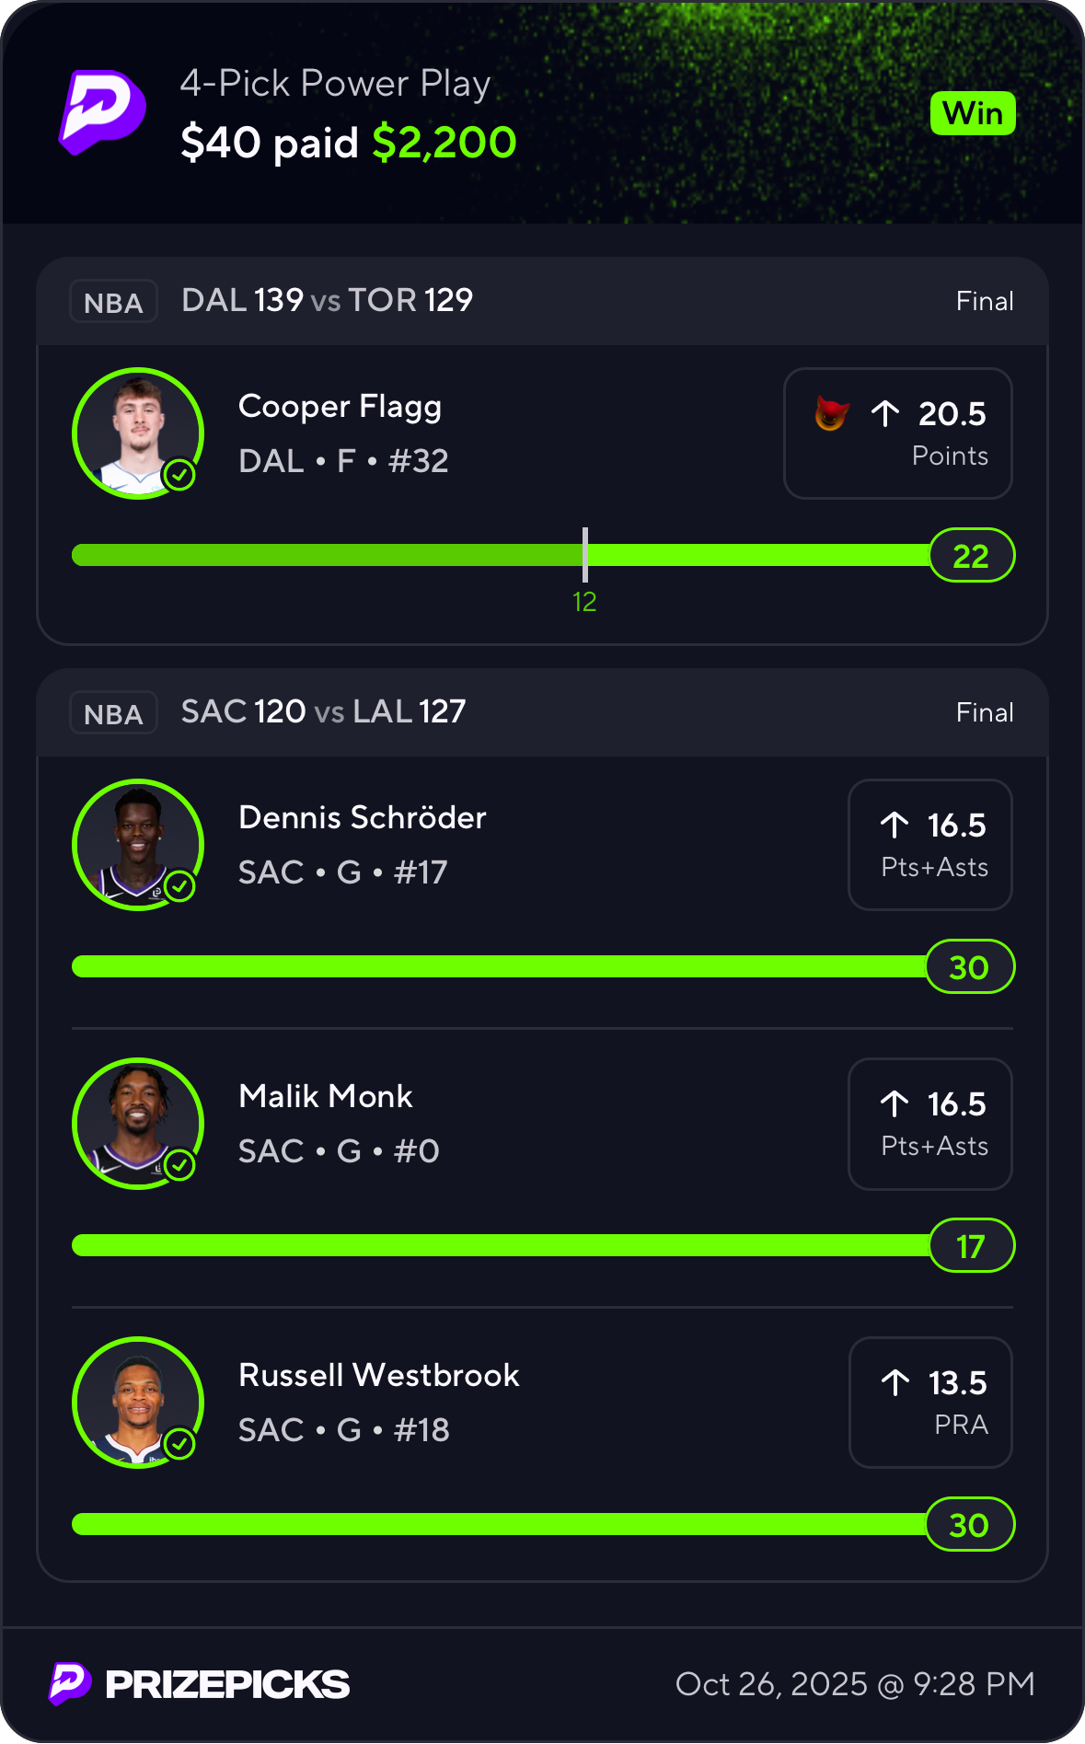Click the green Win badge

point(973,113)
